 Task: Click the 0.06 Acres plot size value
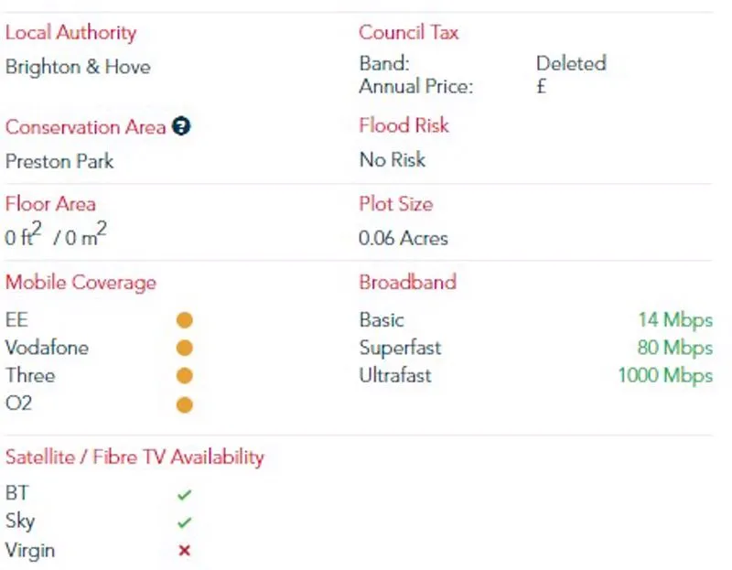coord(404,238)
